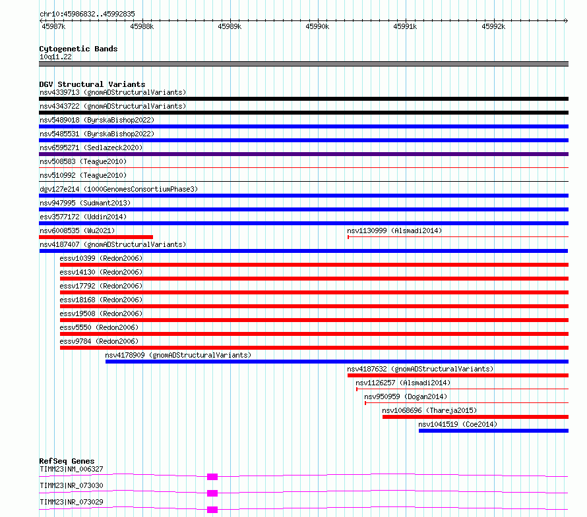This screenshot has height=517, width=587.
Task: Click the purple nsv6595271 variant bar
Action: [x=303, y=154]
